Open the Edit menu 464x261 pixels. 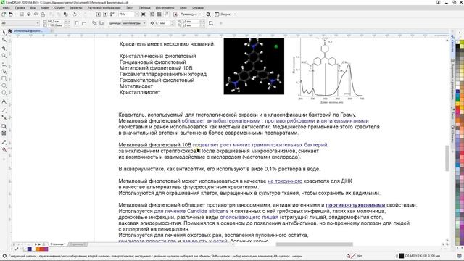20,8
